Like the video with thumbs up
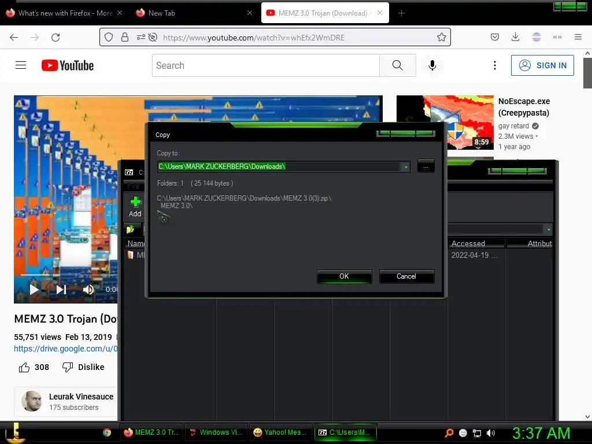The width and height of the screenshot is (592, 444). (x=24, y=367)
